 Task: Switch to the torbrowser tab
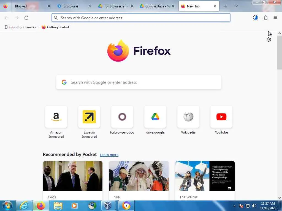[70, 6]
